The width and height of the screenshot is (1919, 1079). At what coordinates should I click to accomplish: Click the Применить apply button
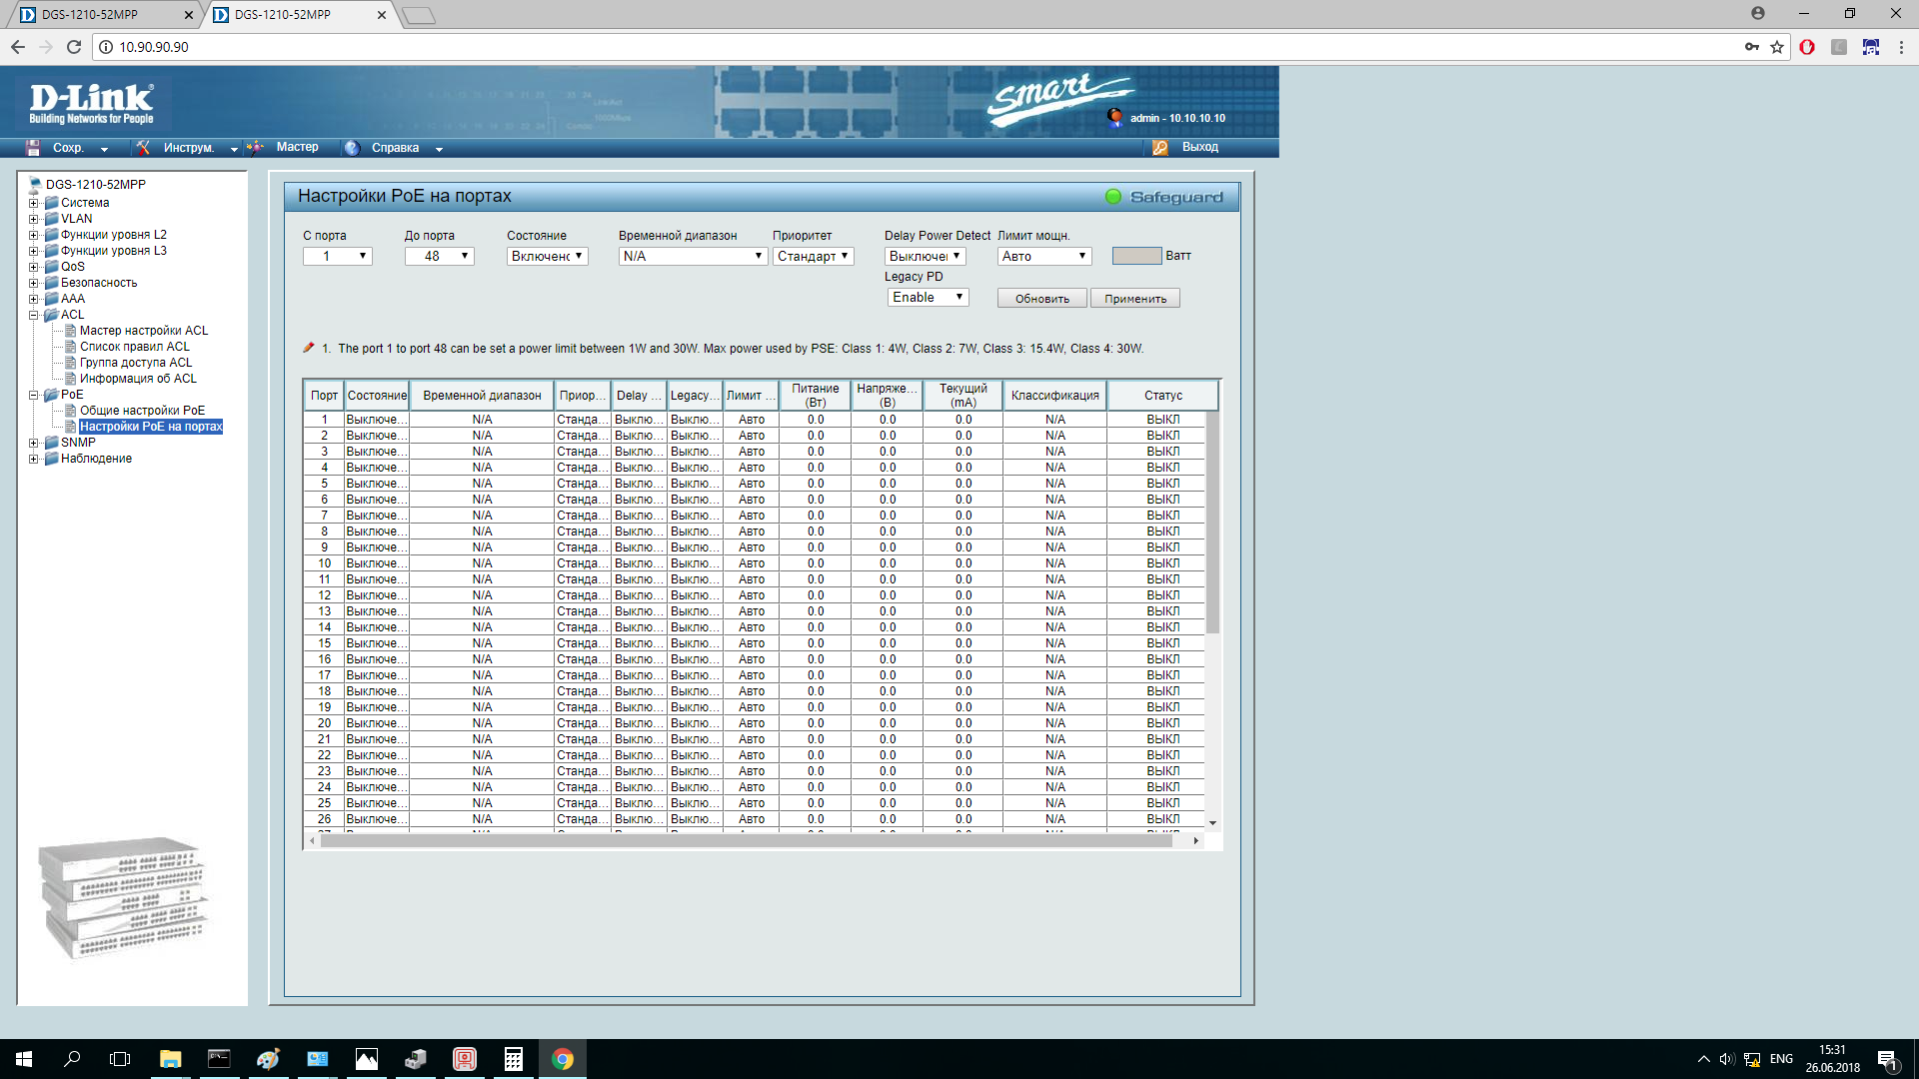pos(1134,299)
